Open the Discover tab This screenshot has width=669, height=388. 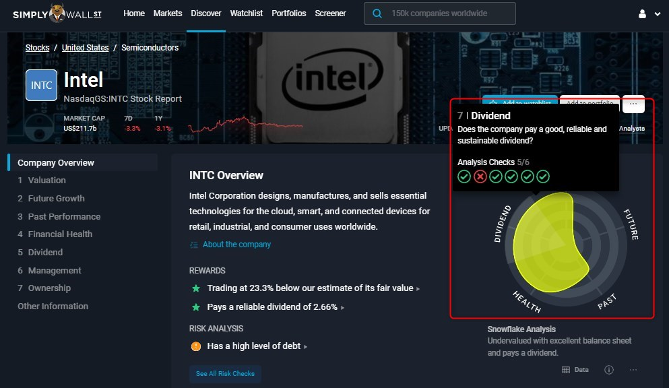coord(206,13)
